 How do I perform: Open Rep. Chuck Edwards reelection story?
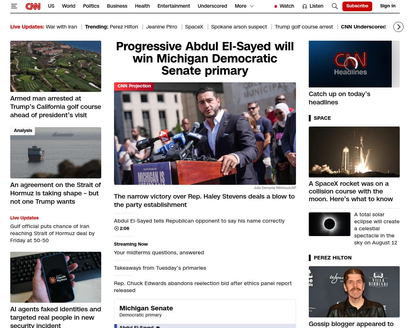tap(203, 287)
